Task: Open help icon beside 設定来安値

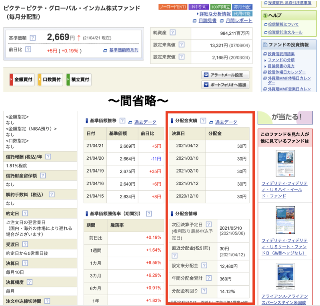Action: coord(182,56)
